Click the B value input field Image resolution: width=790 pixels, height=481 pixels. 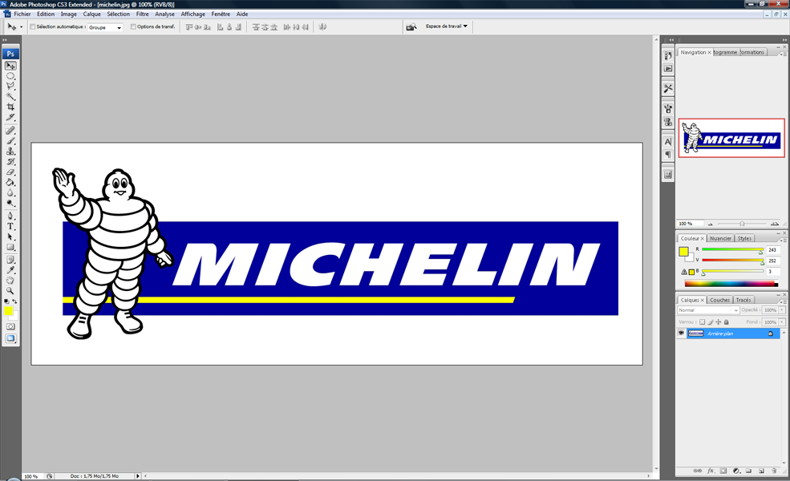click(x=773, y=272)
